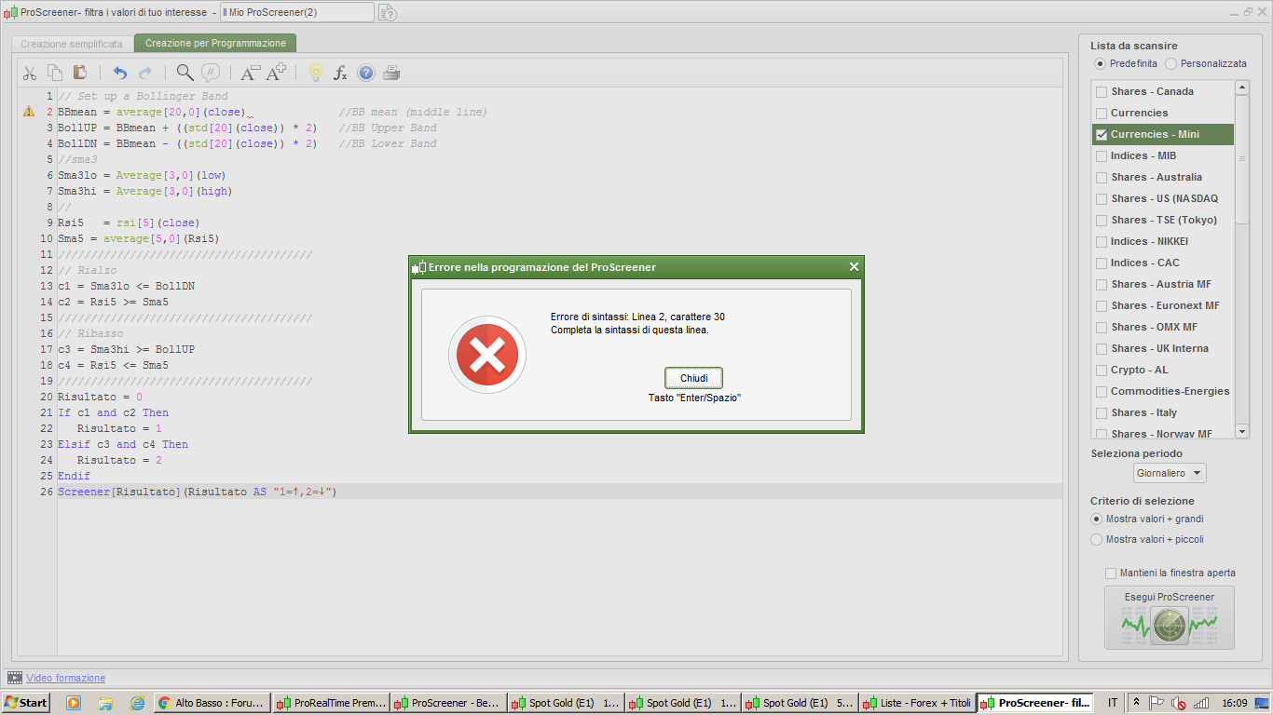This screenshot has width=1273, height=715.
Task: Switch to ProRealTime Premium taskbar window
Action: 331,703
